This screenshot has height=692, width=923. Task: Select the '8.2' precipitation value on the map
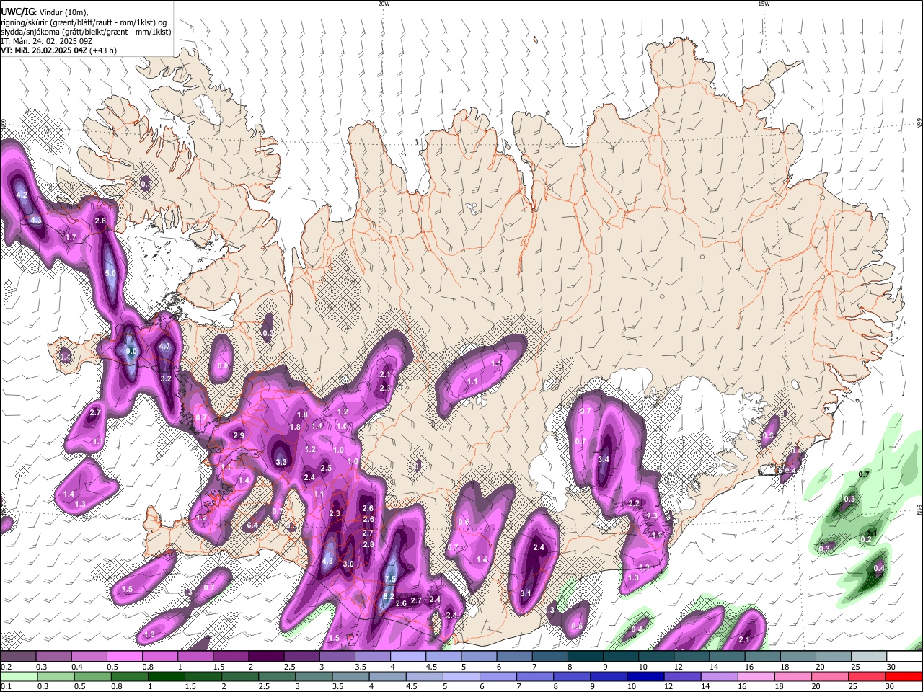pos(388,597)
